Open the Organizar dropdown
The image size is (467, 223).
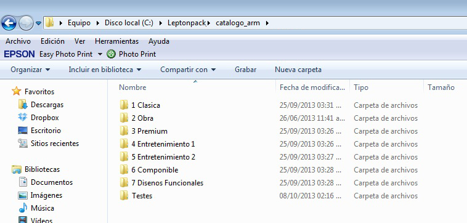(x=30, y=70)
